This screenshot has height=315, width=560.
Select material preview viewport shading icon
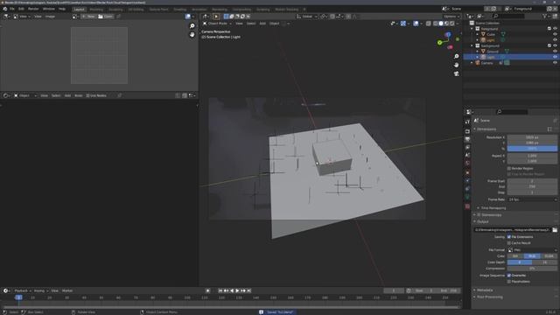coord(446,24)
